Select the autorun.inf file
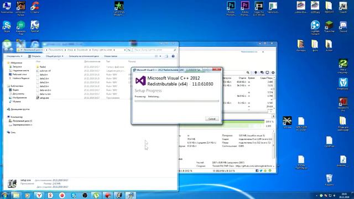Screen dimensions: 354x199 pyautogui.click(x=43, y=71)
